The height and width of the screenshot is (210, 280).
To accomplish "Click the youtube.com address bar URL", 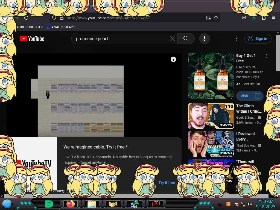I will tap(109, 18).
